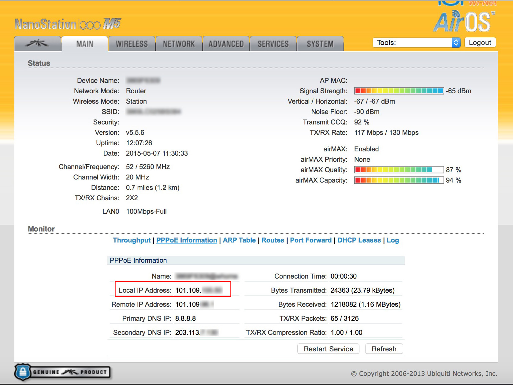Refresh the PPPoE information
Viewport: 513px width, 385px height.
pyautogui.click(x=384, y=349)
